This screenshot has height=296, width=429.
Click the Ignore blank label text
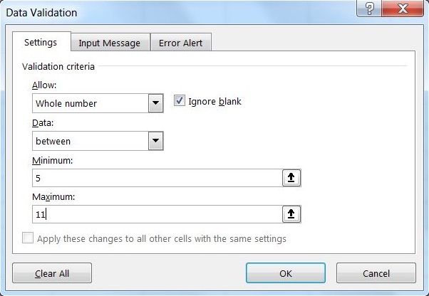coord(214,101)
